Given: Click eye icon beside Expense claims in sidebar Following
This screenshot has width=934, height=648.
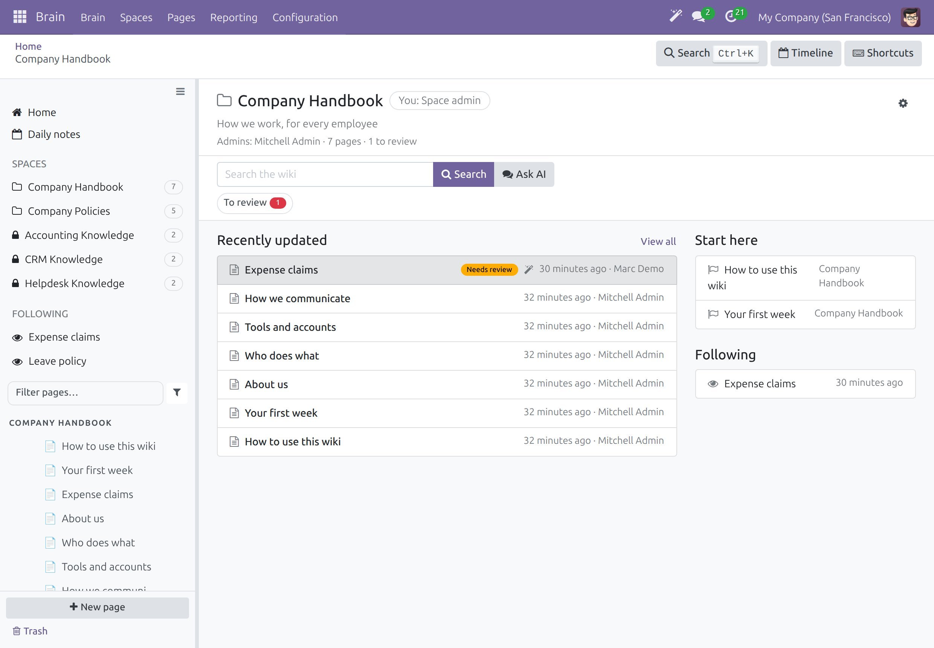Looking at the screenshot, I should click(x=17, y=338).
